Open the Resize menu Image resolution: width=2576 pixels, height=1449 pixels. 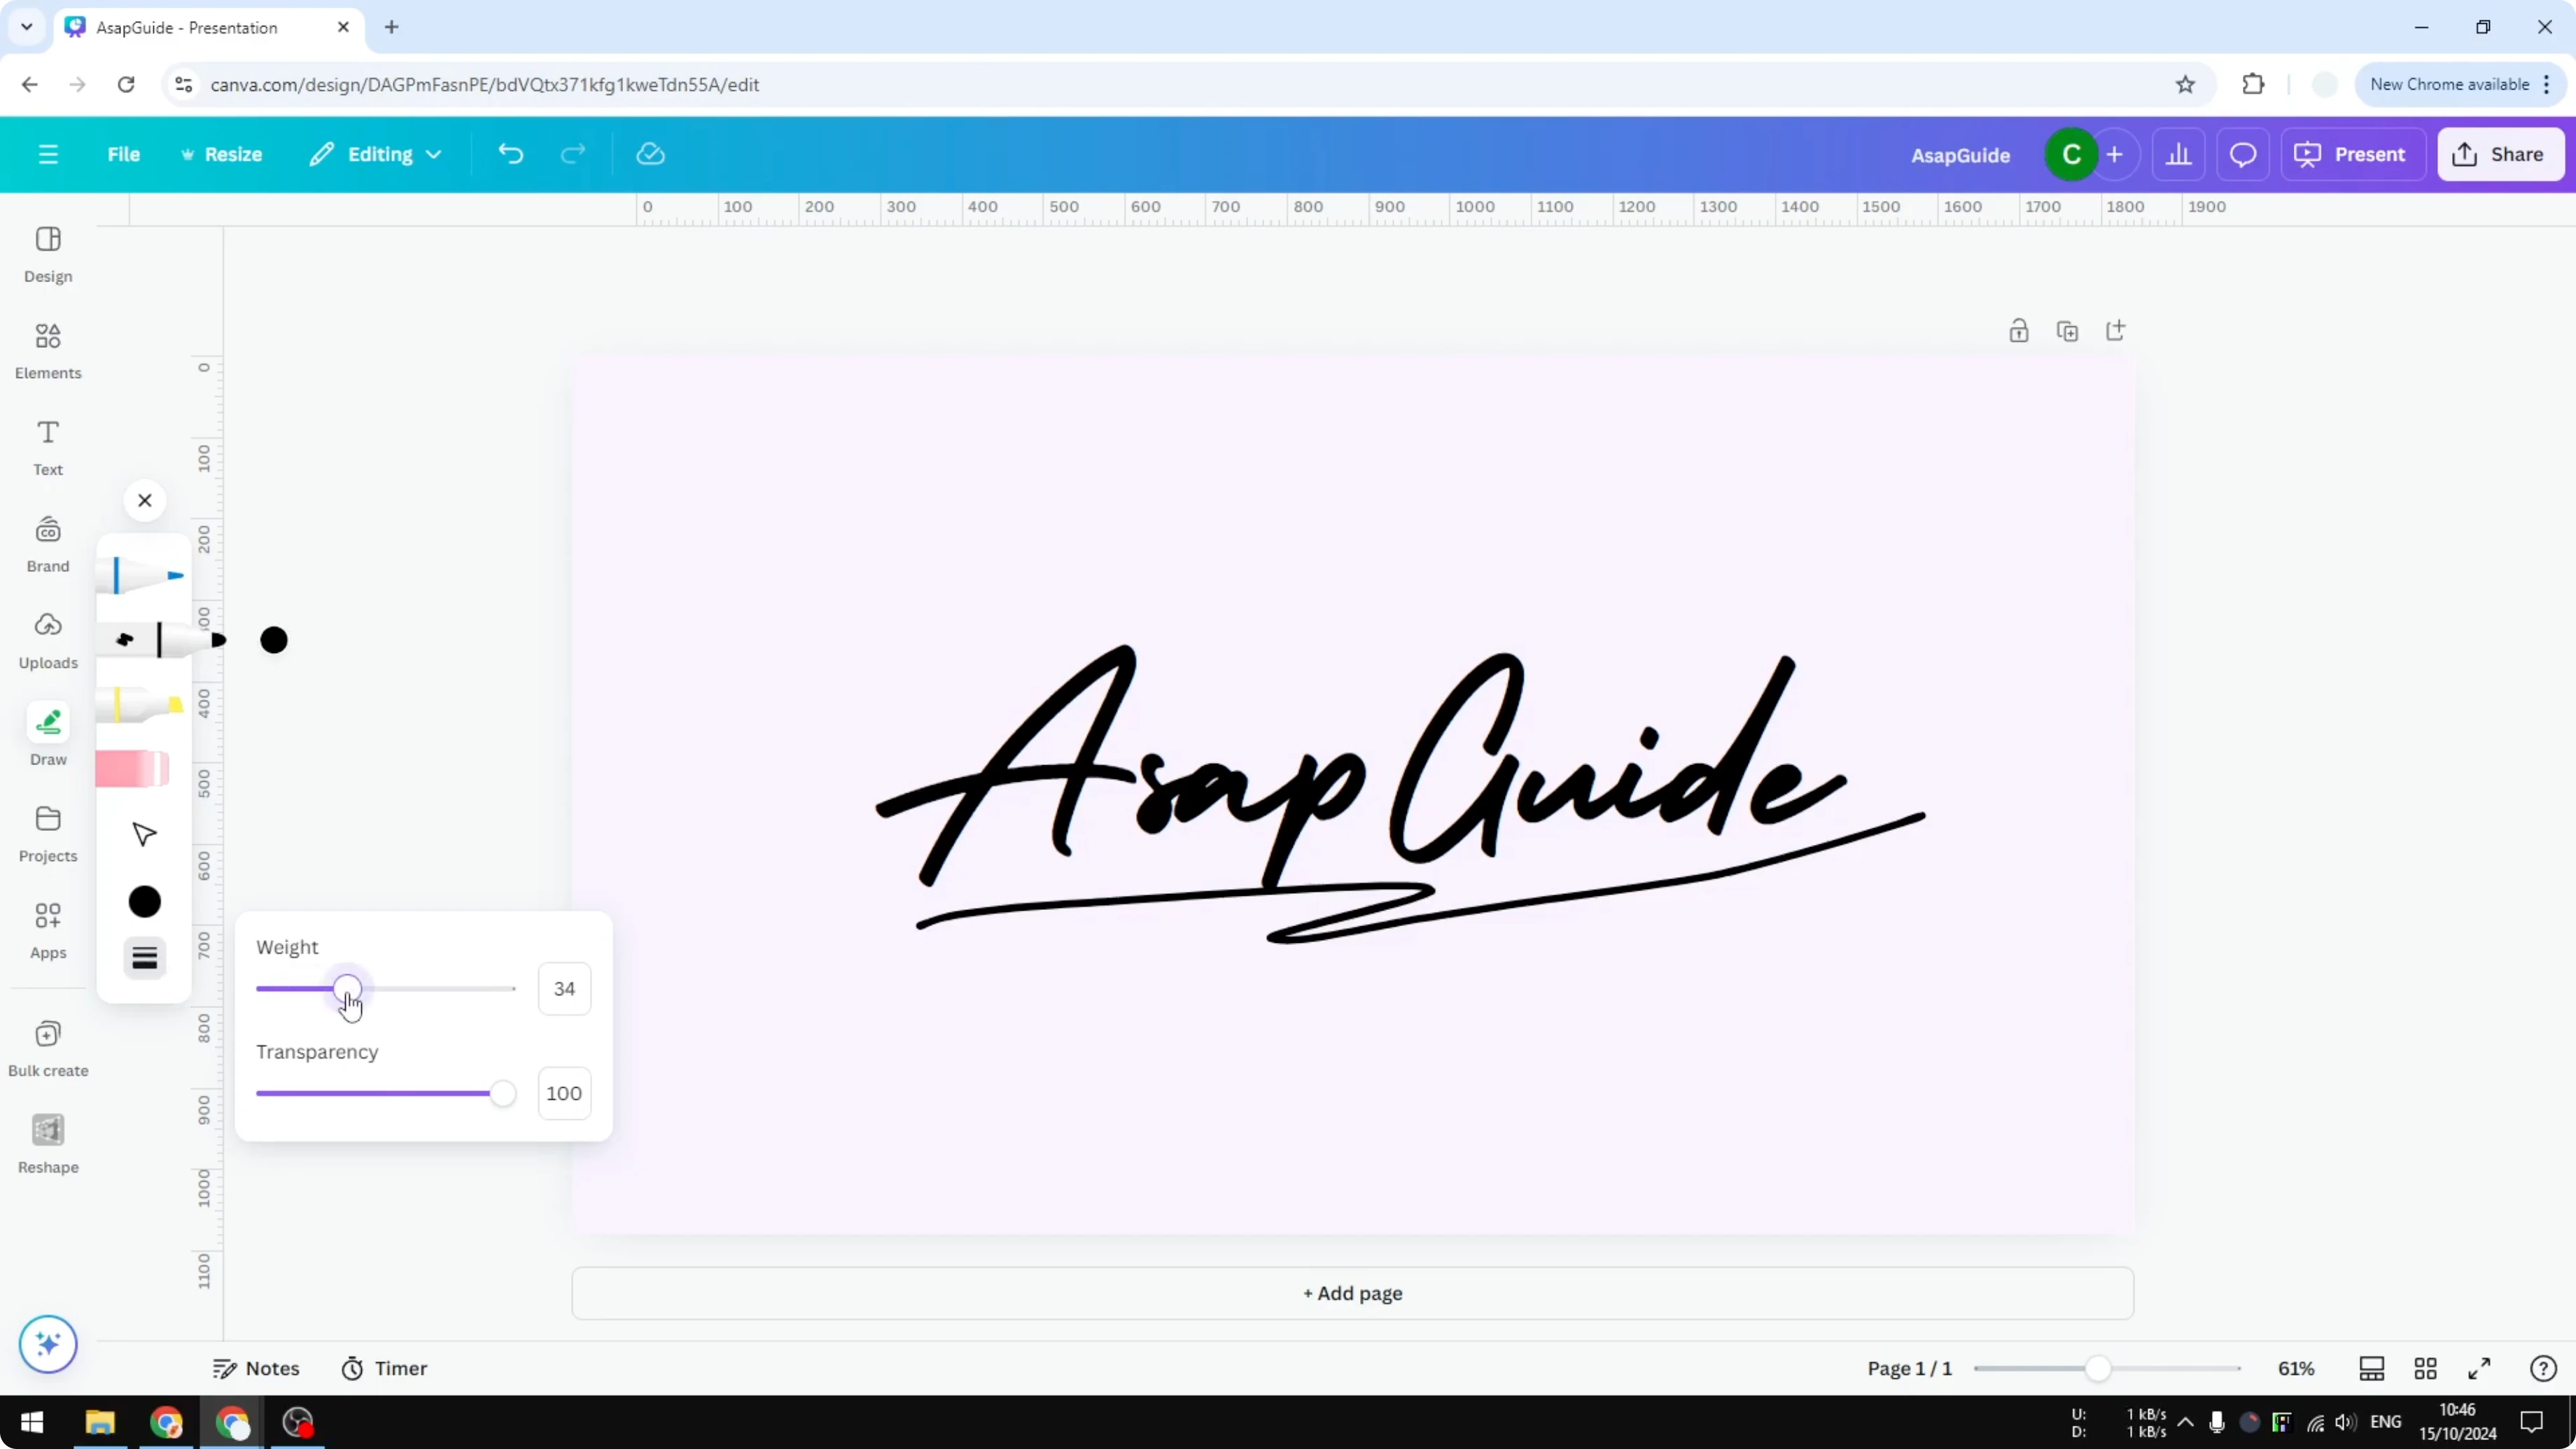pos(222,154)
